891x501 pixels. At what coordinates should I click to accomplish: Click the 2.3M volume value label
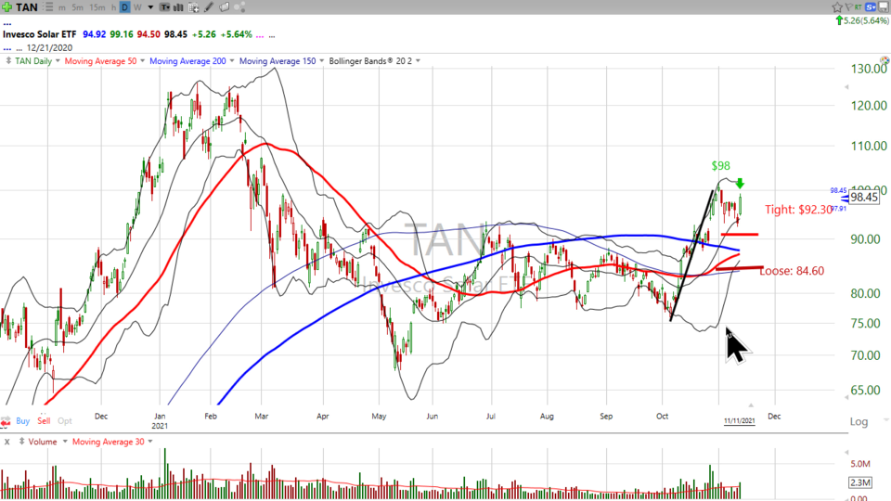(x=859, y=482)
